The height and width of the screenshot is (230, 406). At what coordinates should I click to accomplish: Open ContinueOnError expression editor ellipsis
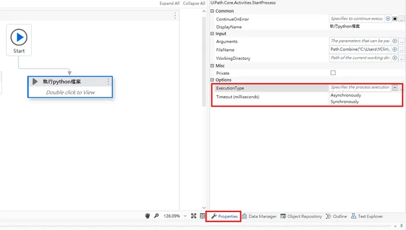click(402, 19)
